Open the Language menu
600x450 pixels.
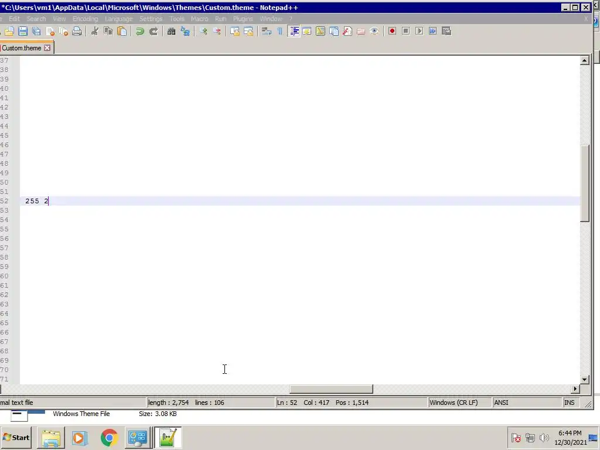point(118,19)
